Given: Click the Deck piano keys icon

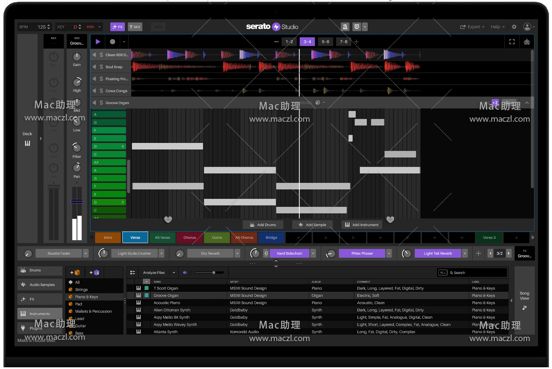Looking at the screenshot, I should (28, 143).
